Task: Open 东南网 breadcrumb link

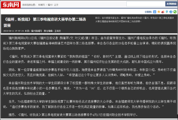Action: 41,5
